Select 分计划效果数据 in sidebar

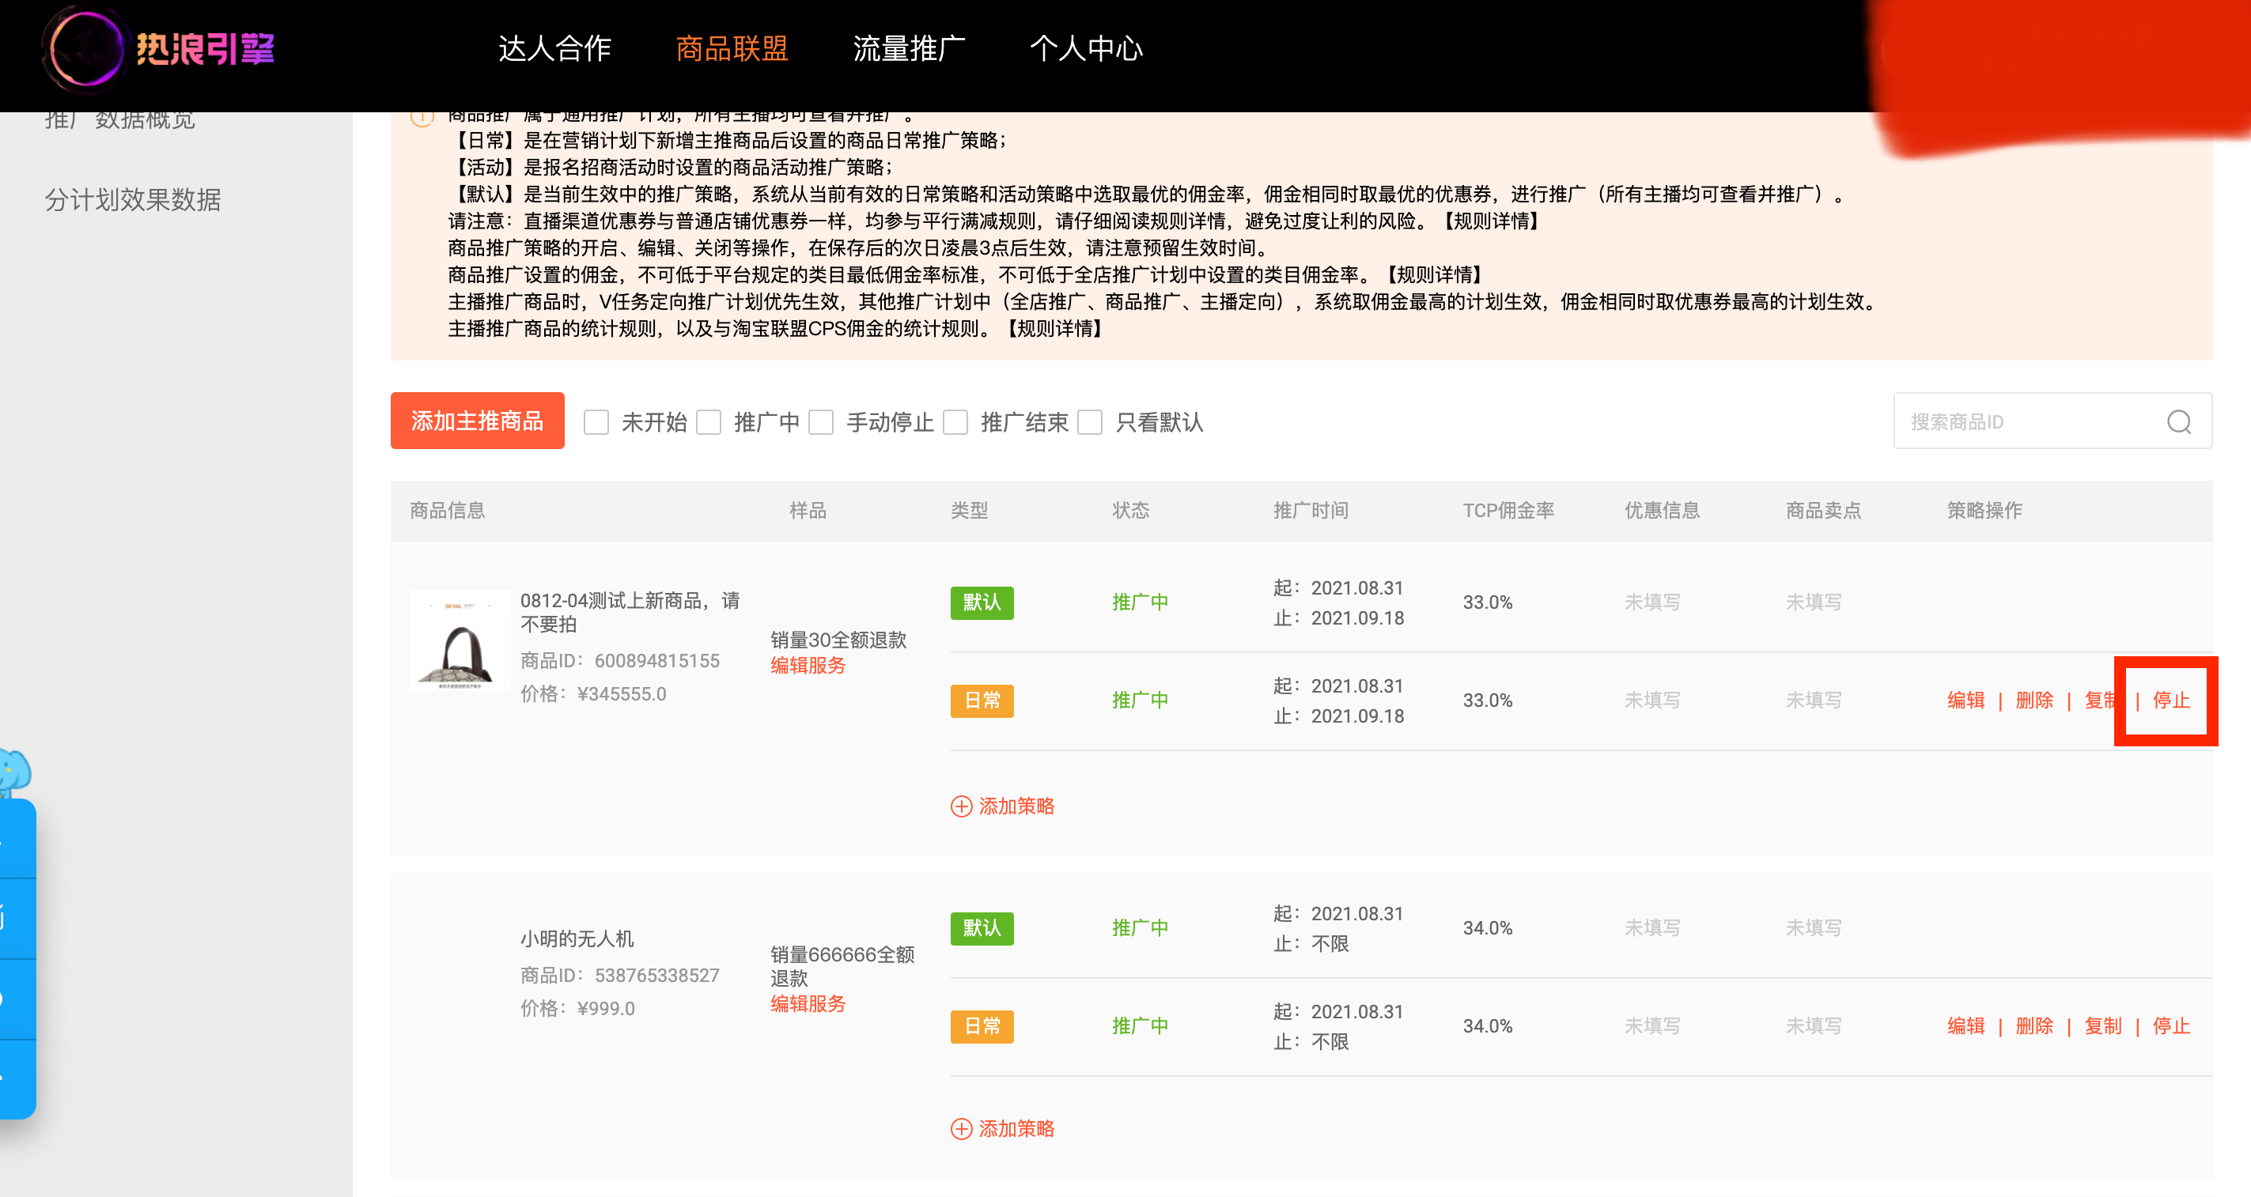click(133, 200)
